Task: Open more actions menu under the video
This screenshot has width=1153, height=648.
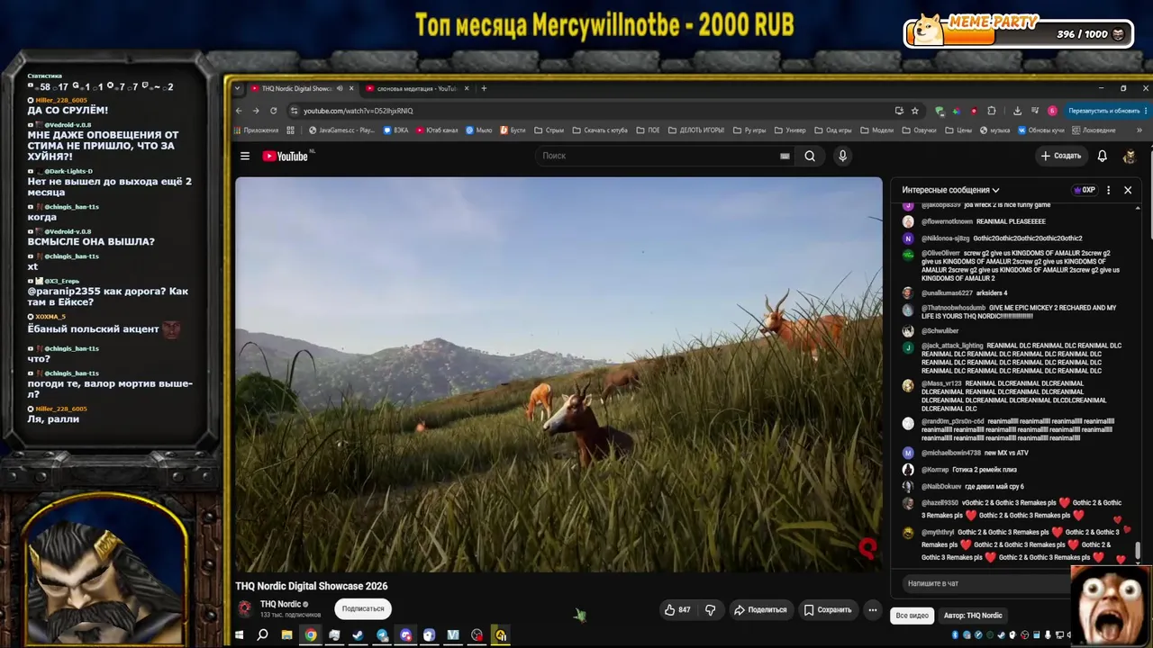Action: tap(872, 609)
